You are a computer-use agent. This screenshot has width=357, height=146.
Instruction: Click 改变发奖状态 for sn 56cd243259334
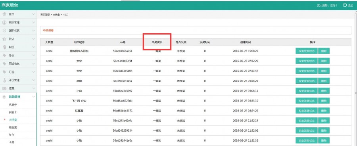[x=307, y=131]
